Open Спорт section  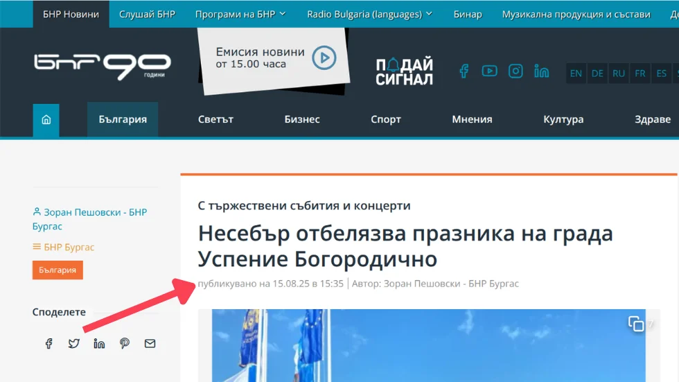pos(386,119)
